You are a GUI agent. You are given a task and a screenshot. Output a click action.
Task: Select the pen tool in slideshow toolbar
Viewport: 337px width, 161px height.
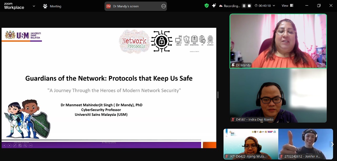15,145
